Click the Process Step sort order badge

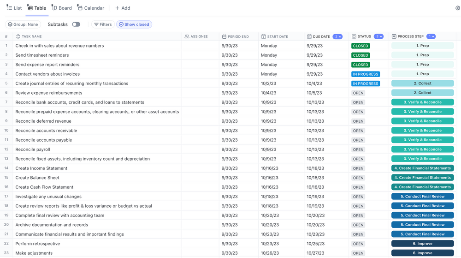click(x=431, y=36)
